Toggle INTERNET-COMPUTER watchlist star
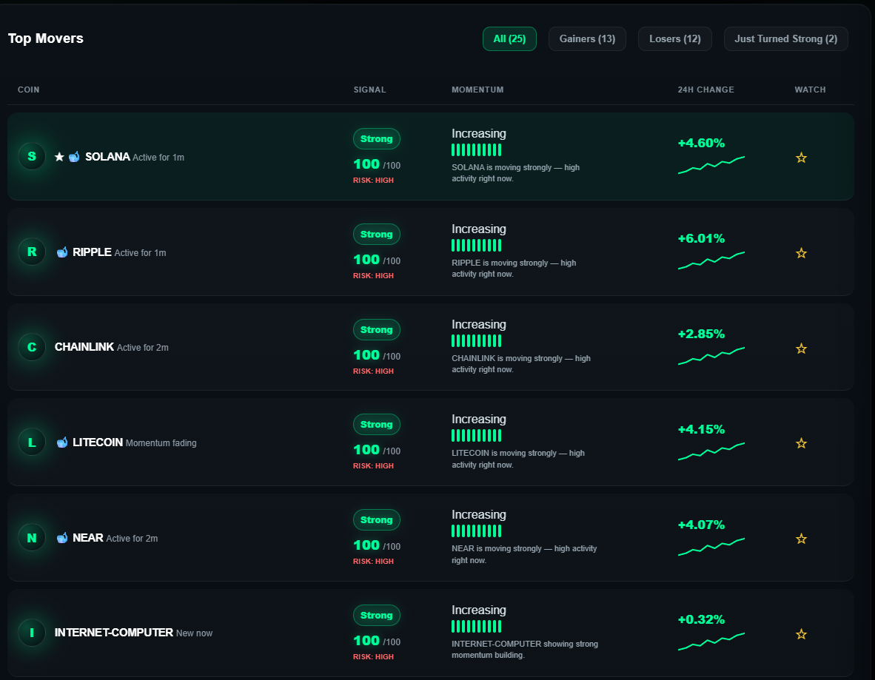 [801, 634]
